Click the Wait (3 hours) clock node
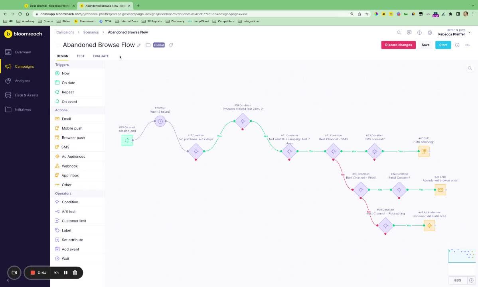This screenshot has height=287, width=478. (x=160, y=121)
